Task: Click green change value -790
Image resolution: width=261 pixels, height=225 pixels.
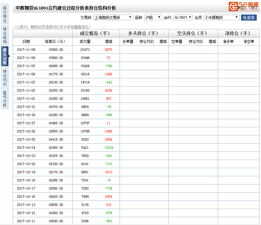Action: pyautogui.click(x=108, y=66)
